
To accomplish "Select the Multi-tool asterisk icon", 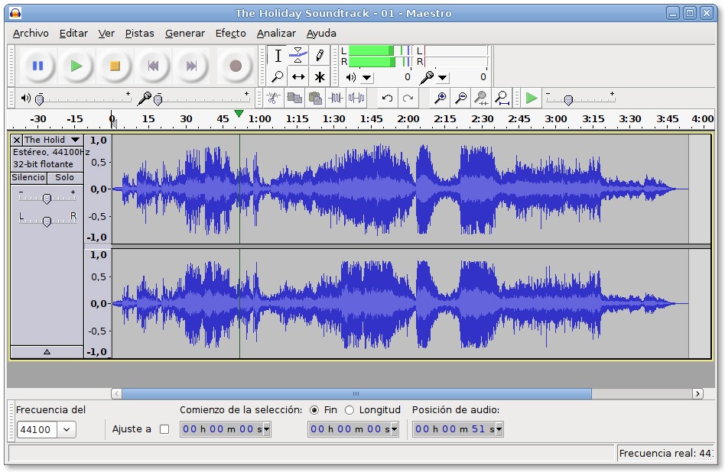I will tap(320, 77).
